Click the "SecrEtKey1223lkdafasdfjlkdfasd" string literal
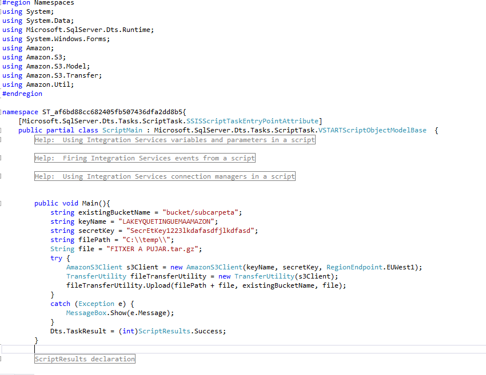This screenshot has height=375, width=486. point(190,231)
